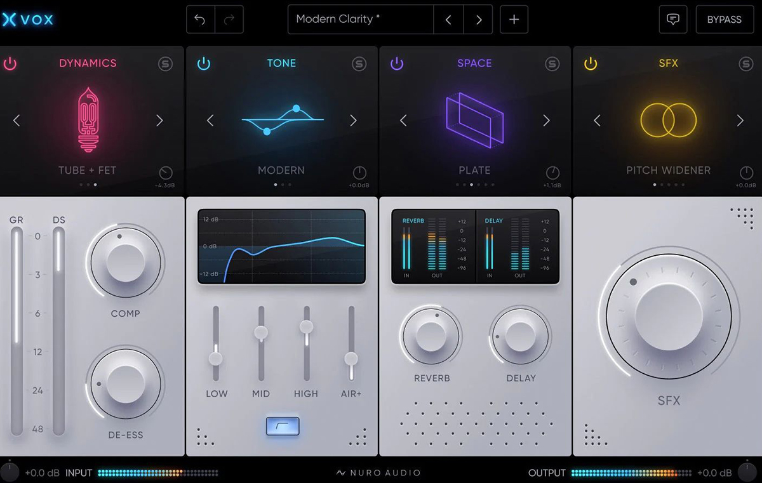Switch to previous Dynamics mode
This screenshot has width=762, height=483.
[17, 121]
